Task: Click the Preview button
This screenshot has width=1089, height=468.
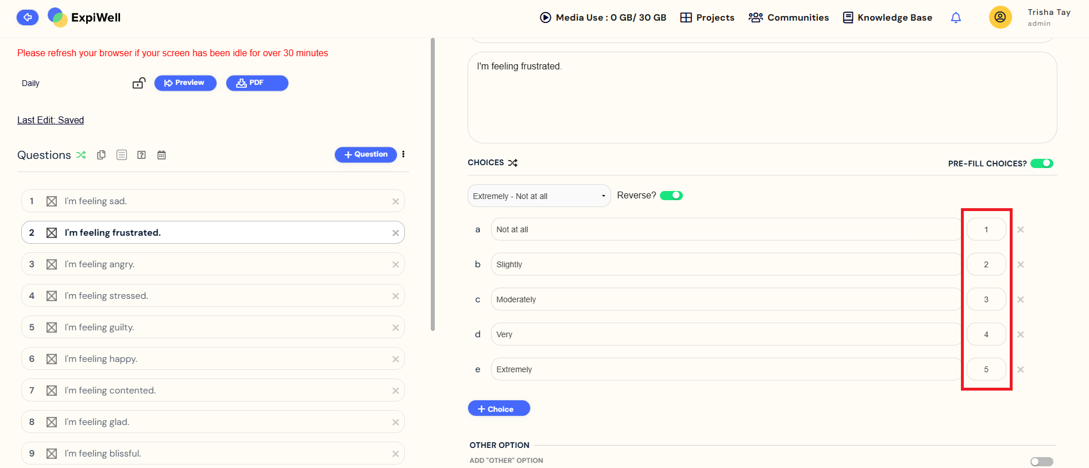Action: 185,83
